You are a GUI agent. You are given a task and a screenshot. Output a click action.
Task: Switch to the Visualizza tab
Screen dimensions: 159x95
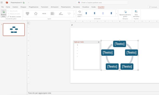tap(85, 7)
